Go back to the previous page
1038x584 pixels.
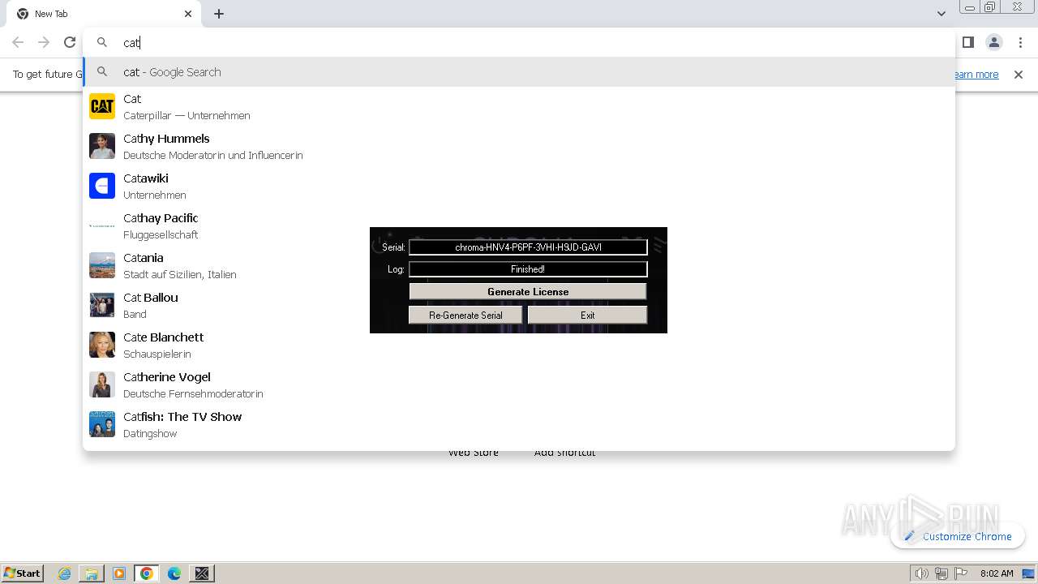[x=18, y=42]
